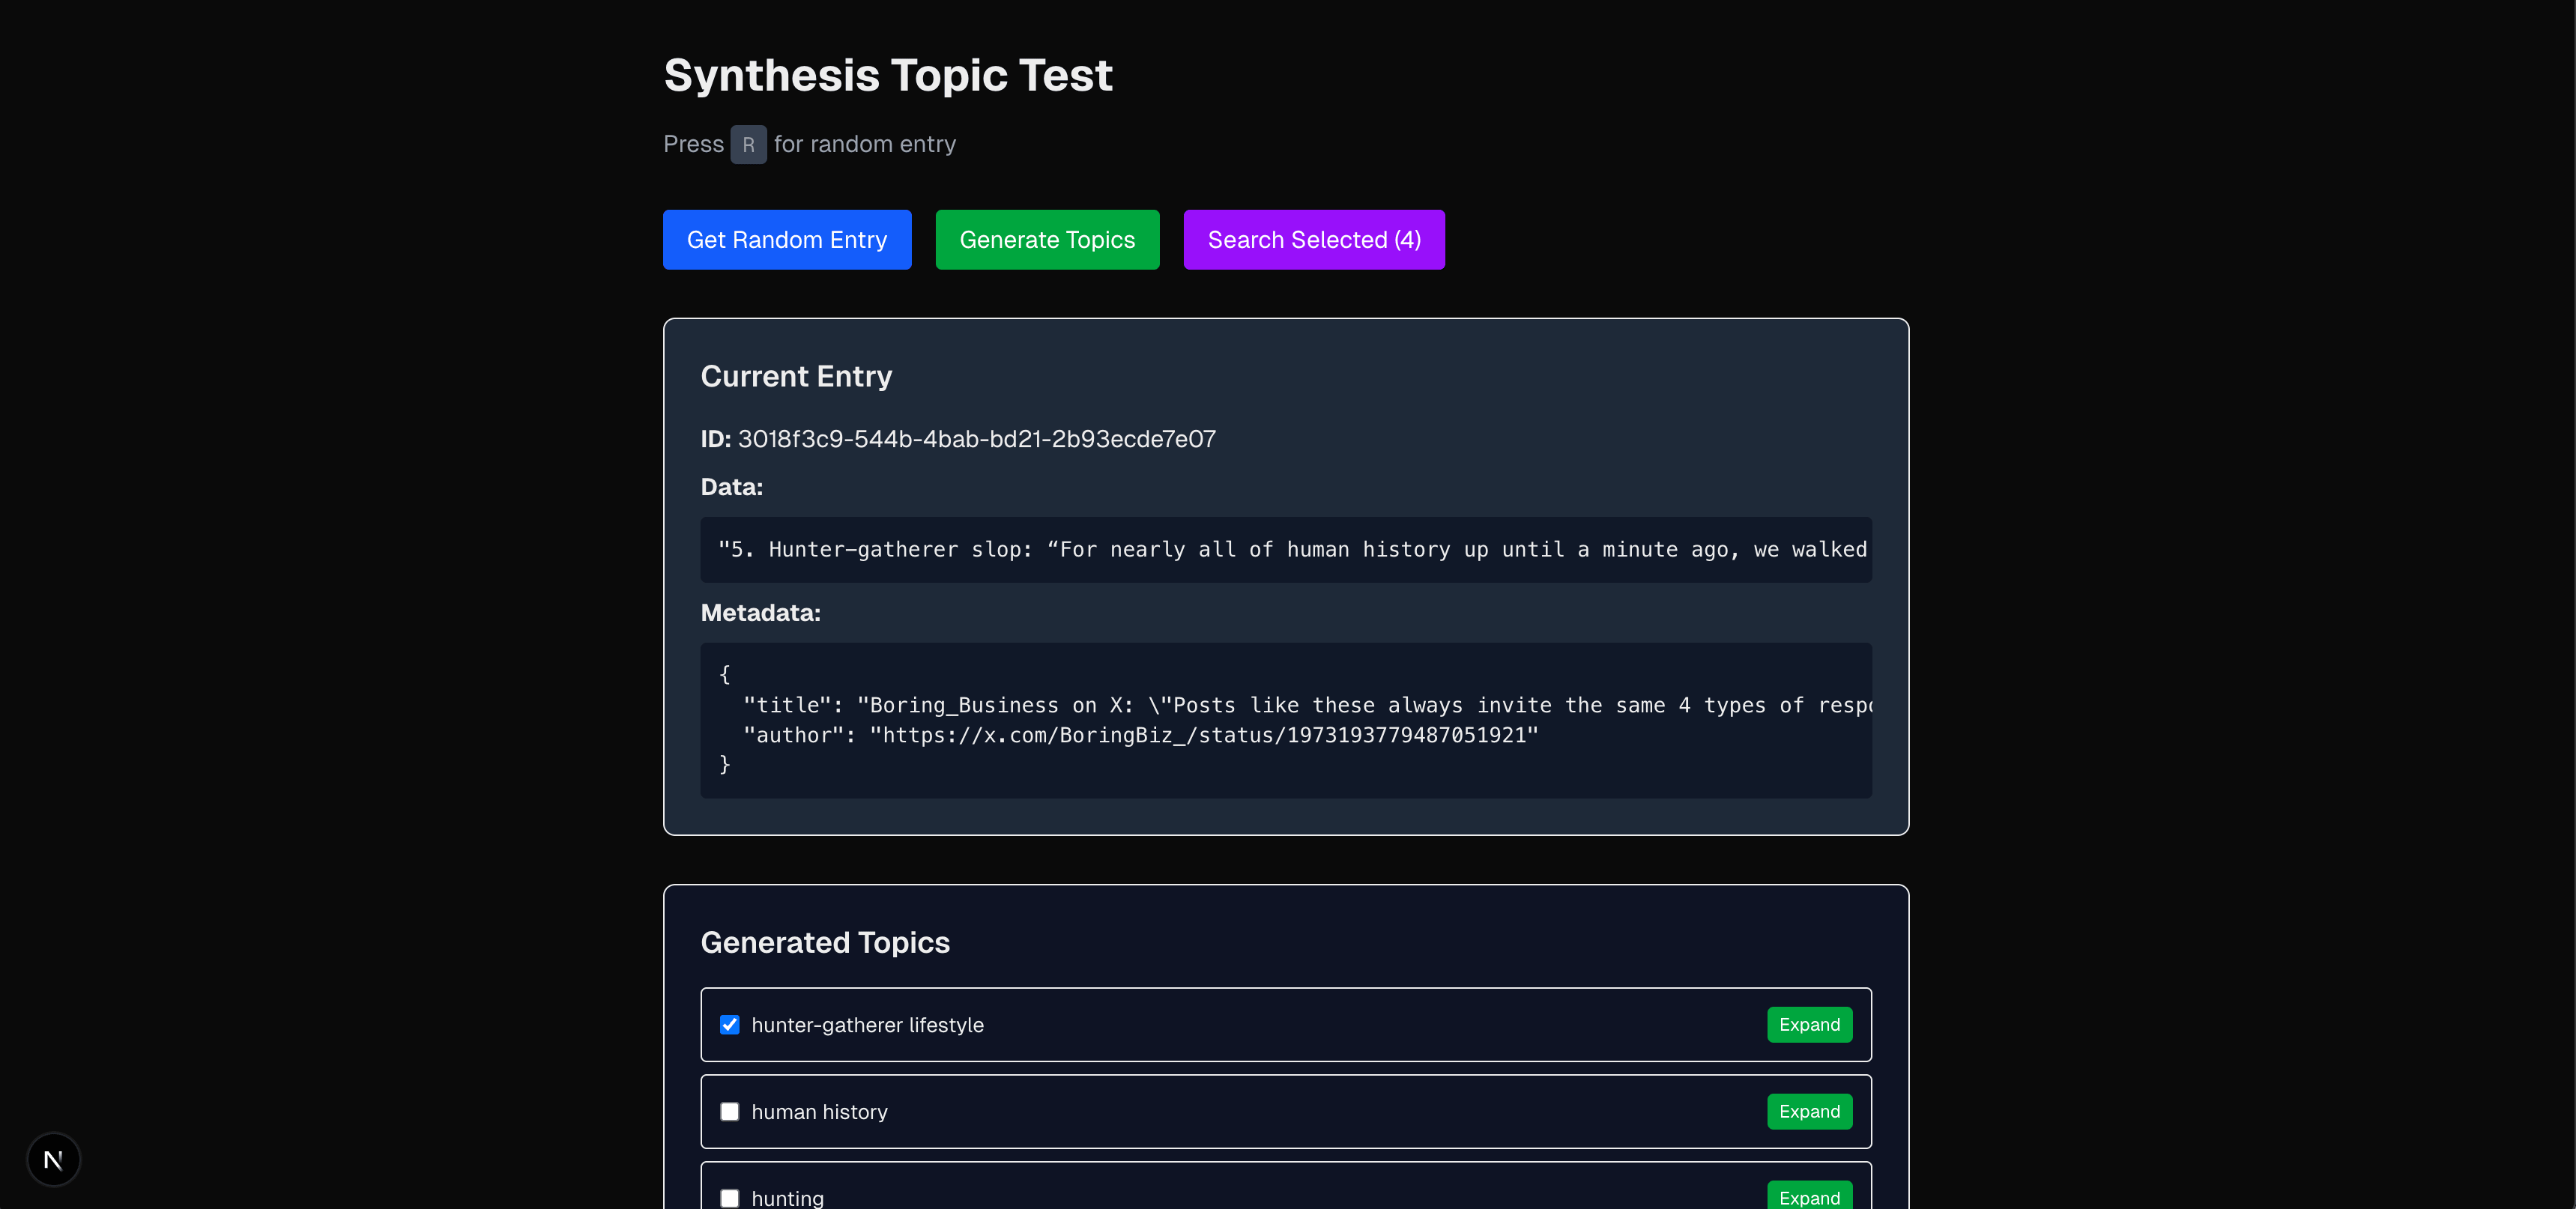The width and height of the screenshot is (2576, 1209).
Task: Click the entry ID value
Action: 976,439
